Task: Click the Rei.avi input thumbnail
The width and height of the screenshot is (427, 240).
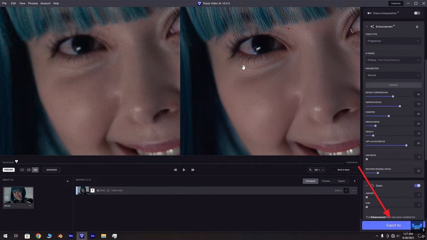Action: [x=18, y=195]
